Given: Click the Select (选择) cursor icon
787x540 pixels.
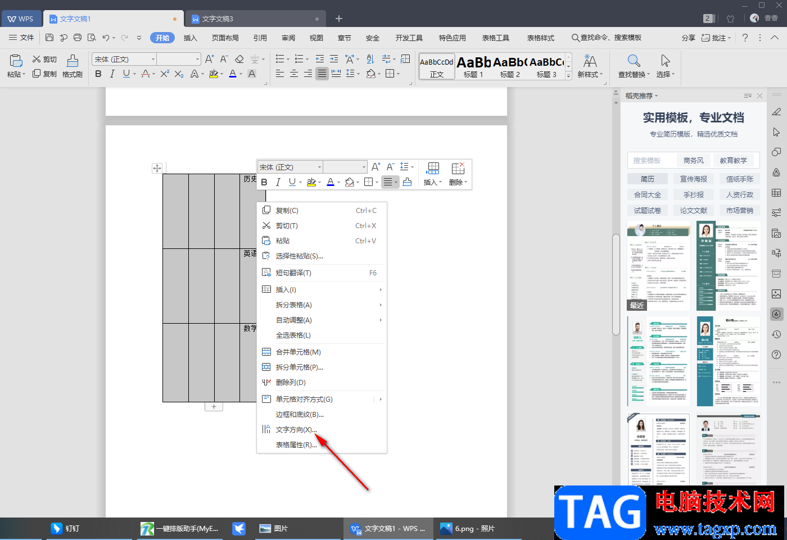Looking at the screenshot, I should [666, 61].
